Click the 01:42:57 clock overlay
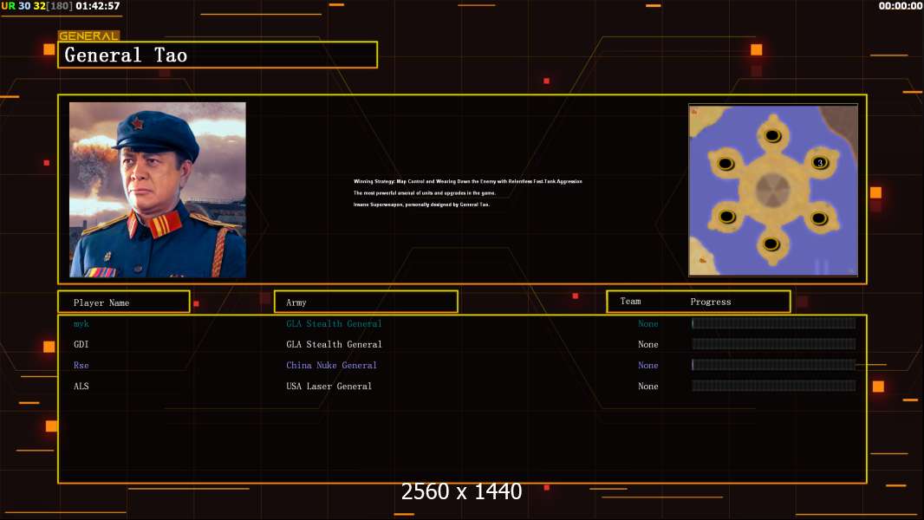This screenshot has height=520, width=924. (x=98, y=6)
